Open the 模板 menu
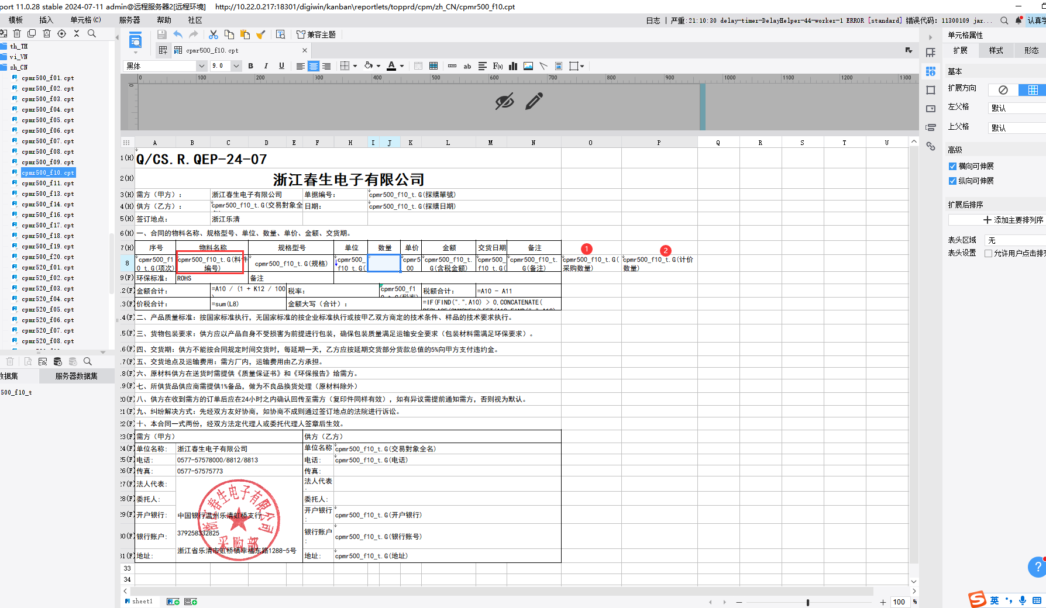This screenshot has width=1046, height=608. [16, 20]
